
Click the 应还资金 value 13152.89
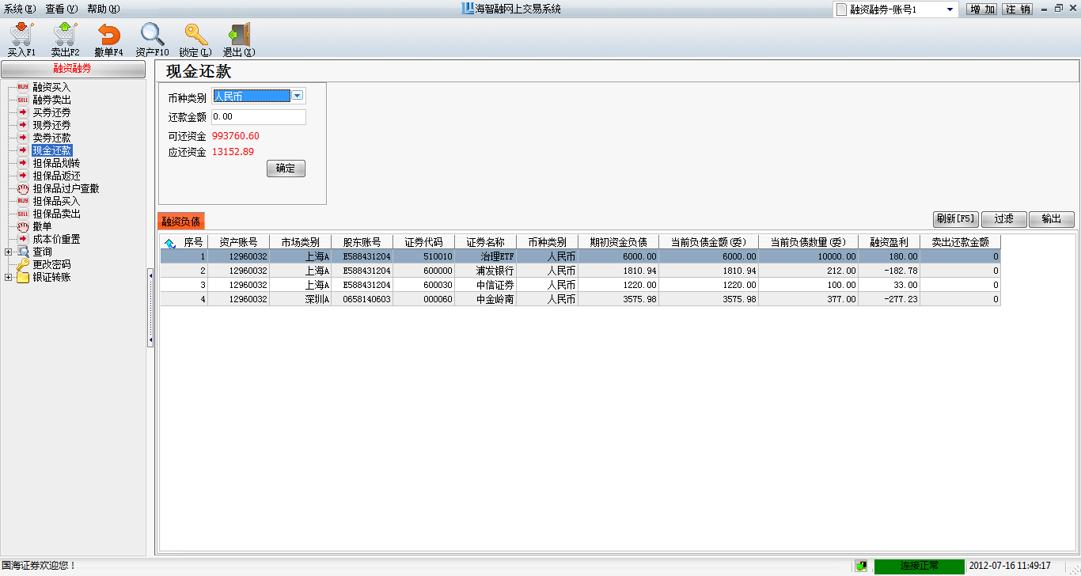click(x=233, y=152)
